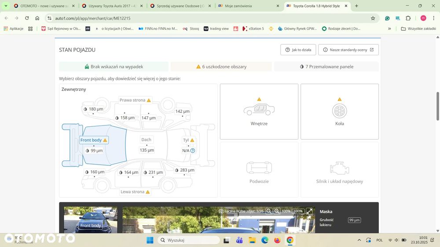Click the 160 µm paint thickness value
440x247 pixels.
click(x=95, y=172)
